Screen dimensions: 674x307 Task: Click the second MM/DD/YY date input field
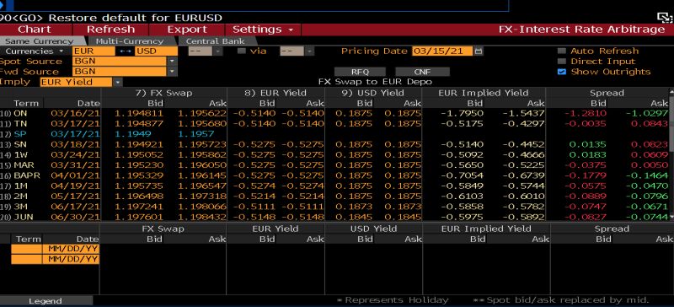click(x=71, y=259)
